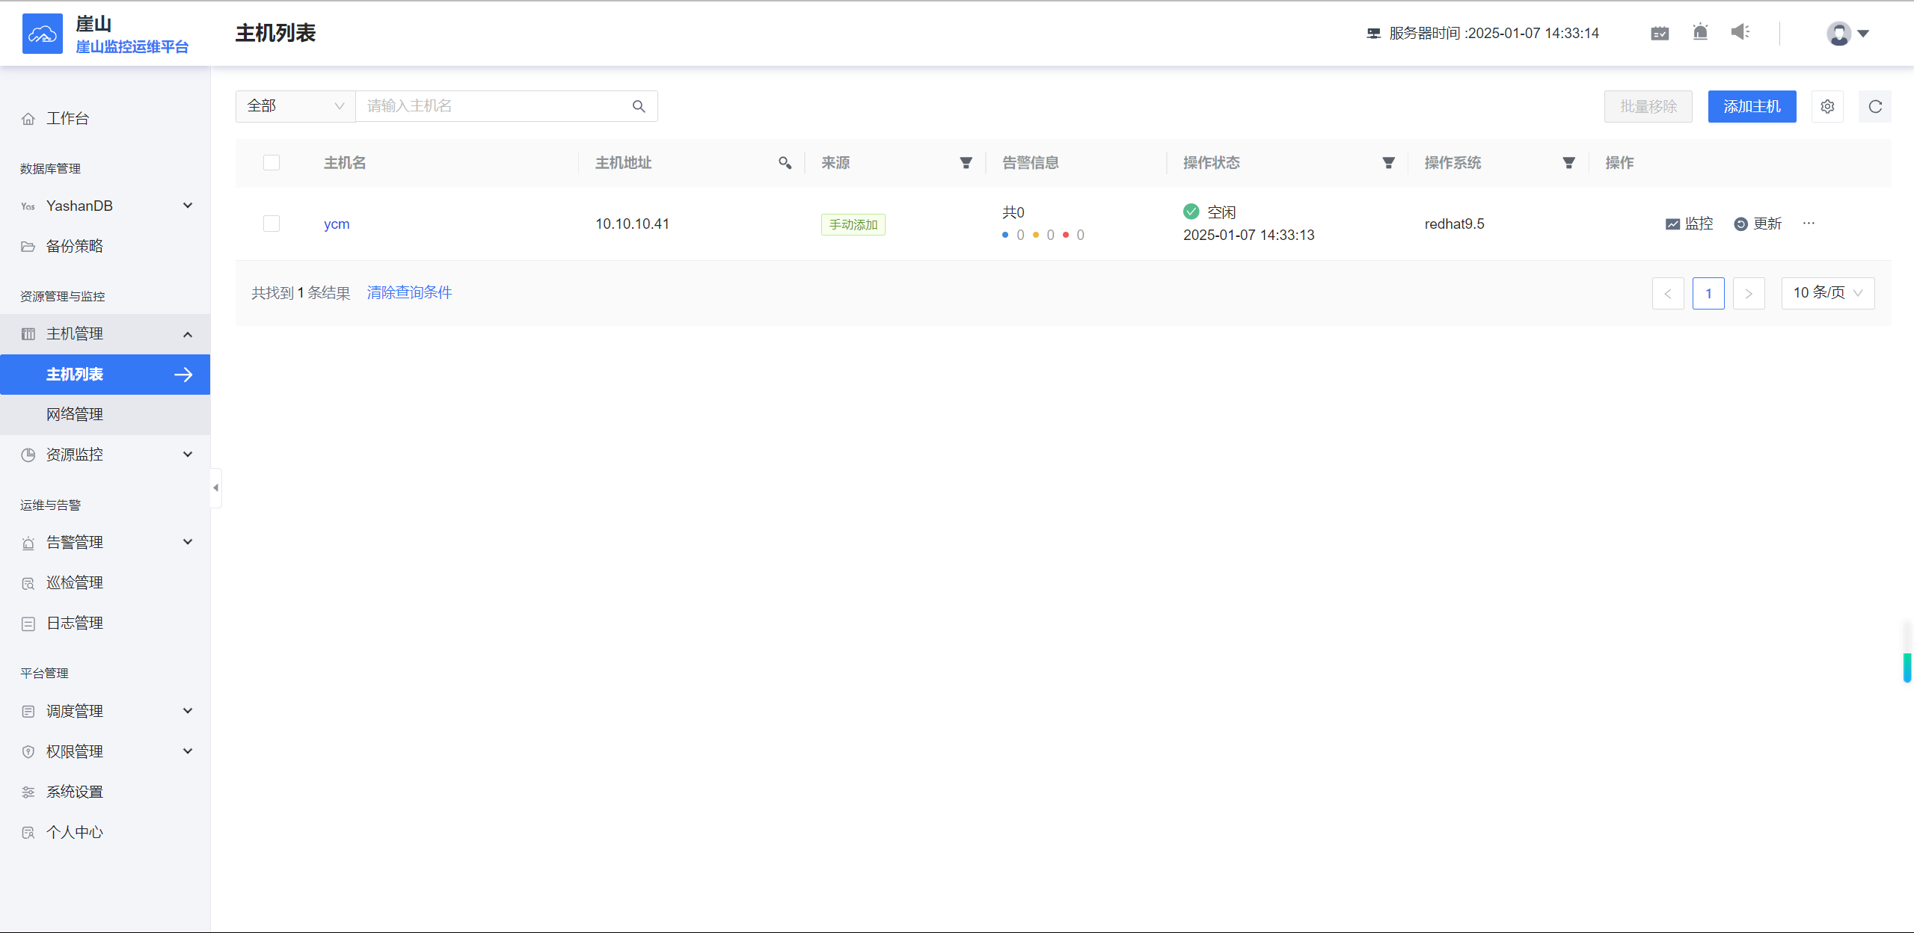Viewport: 1914px width, 933px height.
Task: Open 备份策略 in sidebar
Action: [105, 246]
